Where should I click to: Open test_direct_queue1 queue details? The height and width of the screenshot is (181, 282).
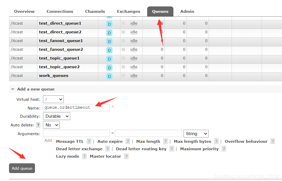tap(60, 23)
